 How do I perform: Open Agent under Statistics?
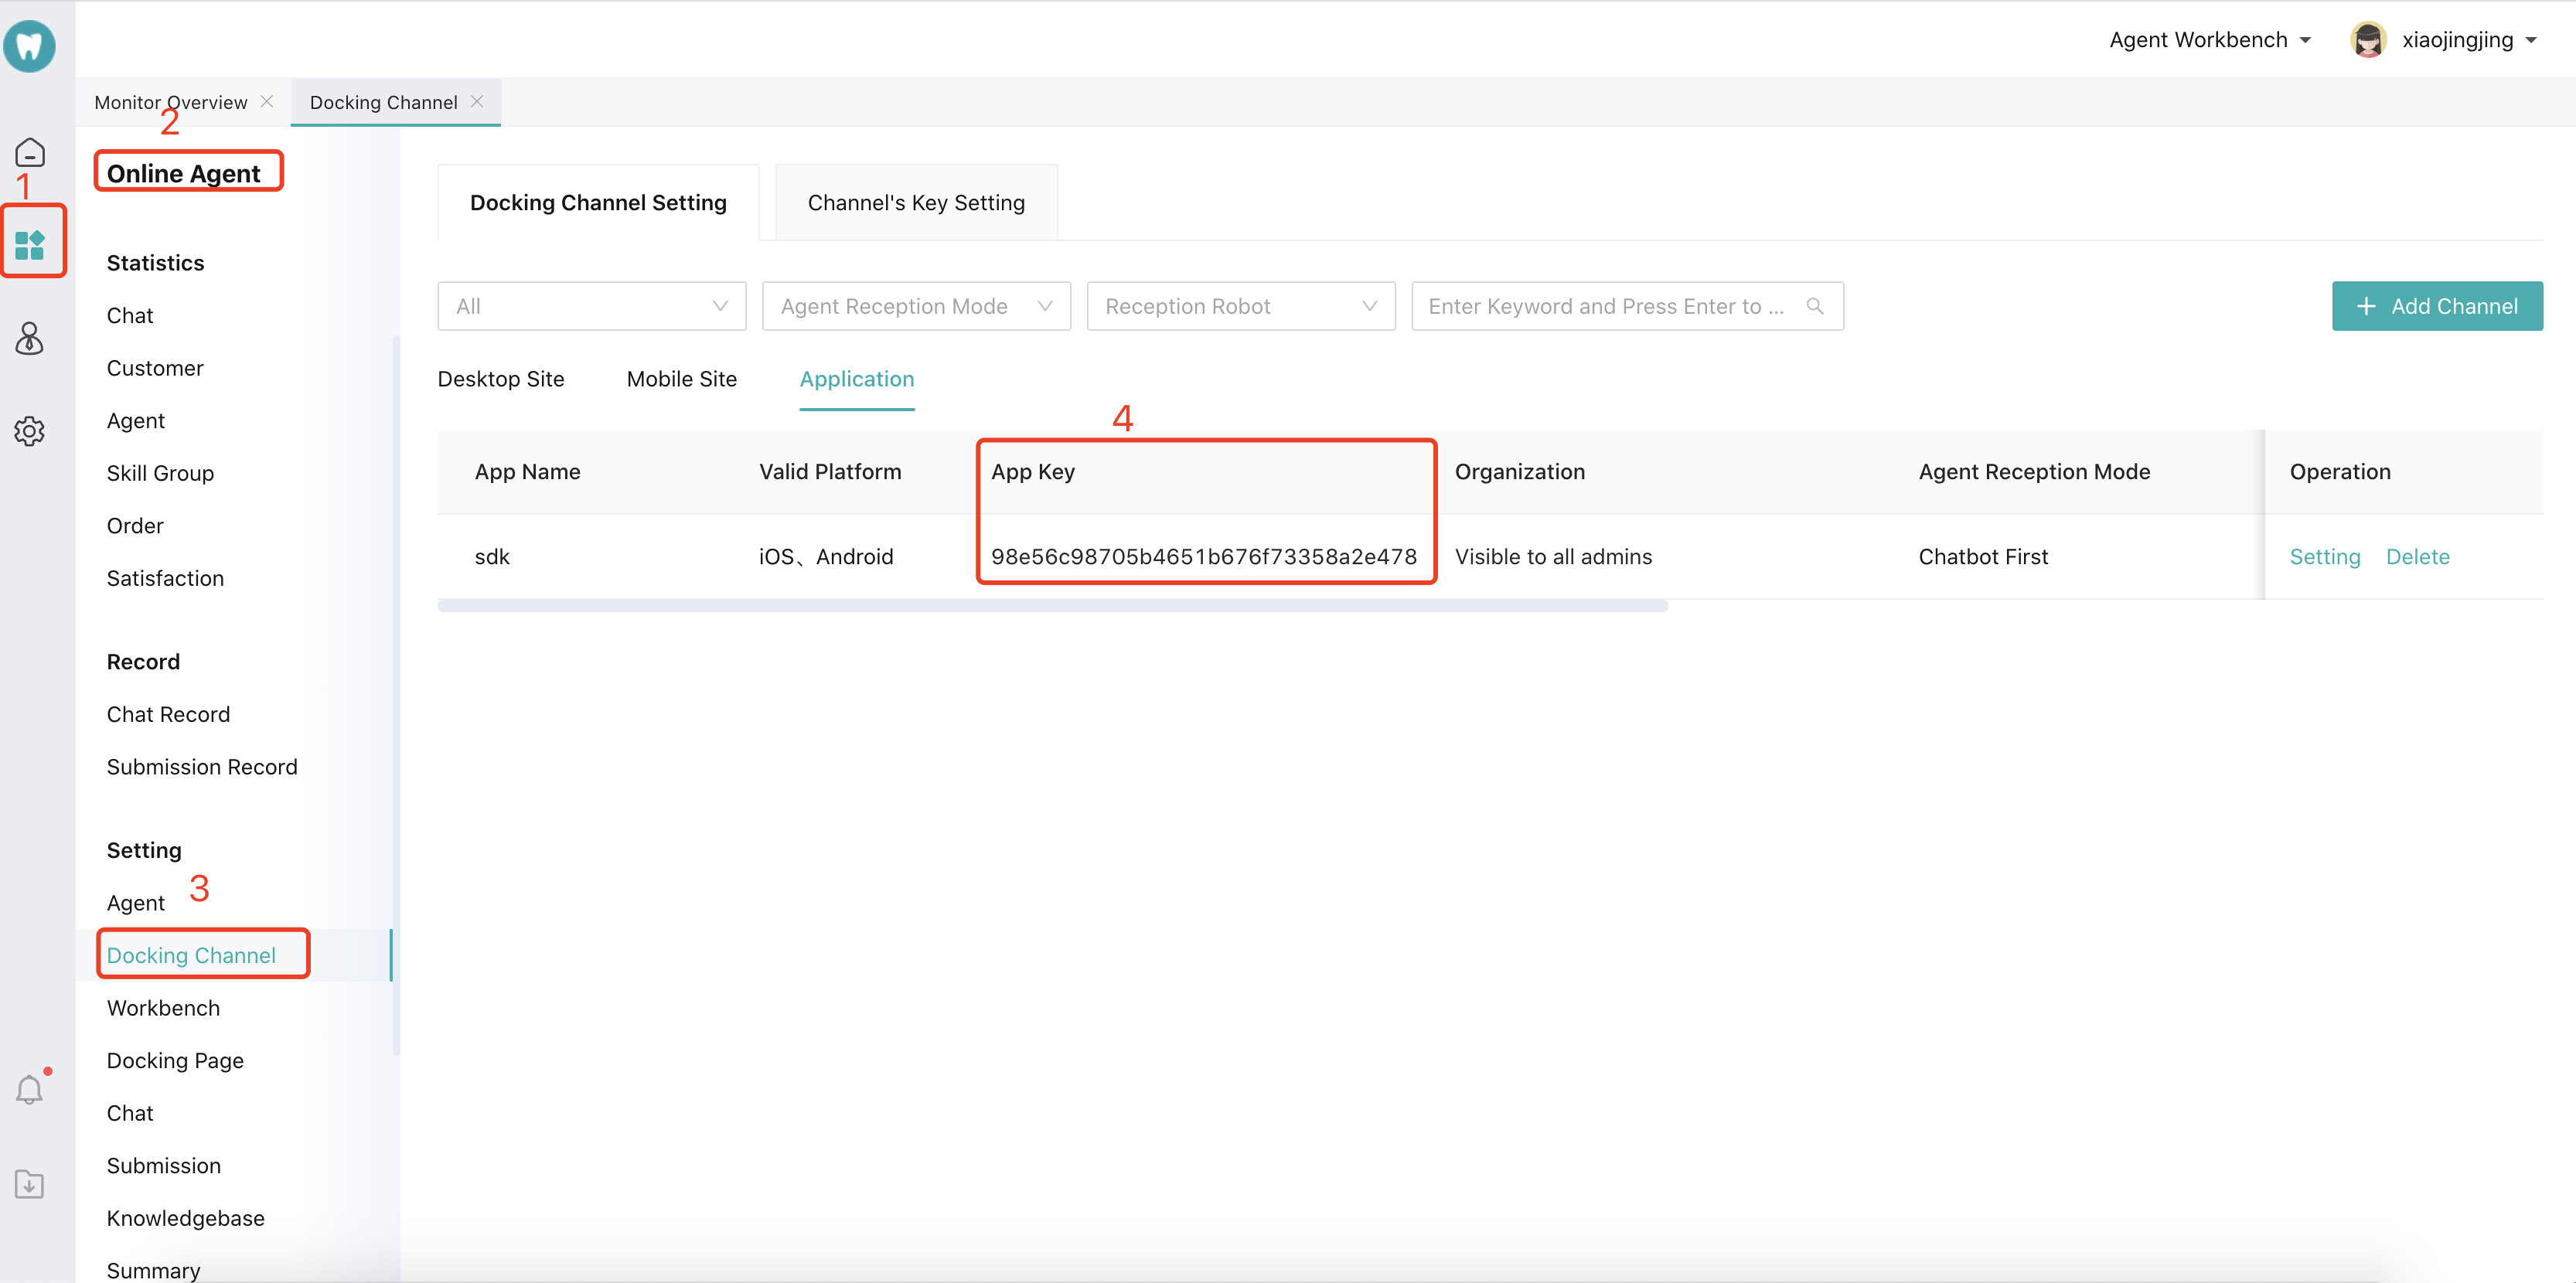pos(136,421)
